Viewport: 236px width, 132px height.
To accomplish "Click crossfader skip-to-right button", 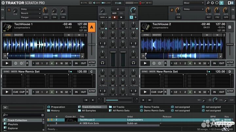I will click(150, 100).
